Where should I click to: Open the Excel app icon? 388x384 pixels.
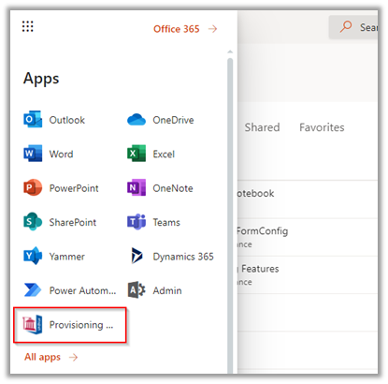pos(137,154)
